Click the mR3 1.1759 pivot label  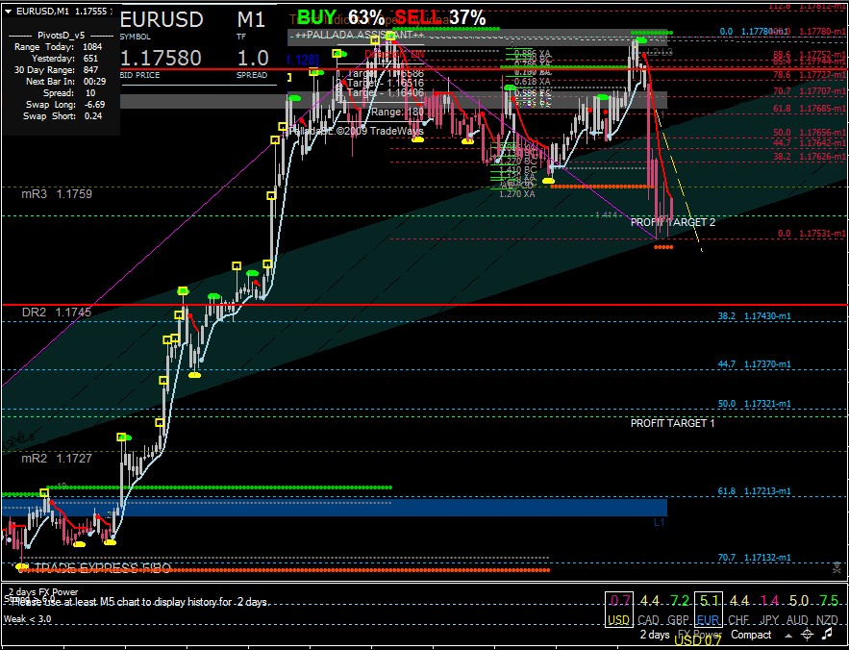click(x=57, y=194)
